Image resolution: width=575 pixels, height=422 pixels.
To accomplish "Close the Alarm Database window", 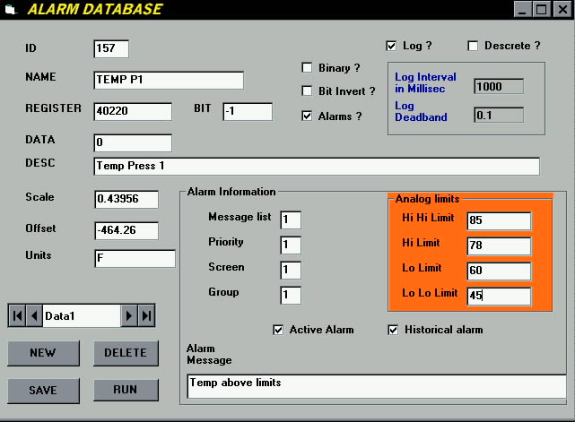I will point(560,9).
